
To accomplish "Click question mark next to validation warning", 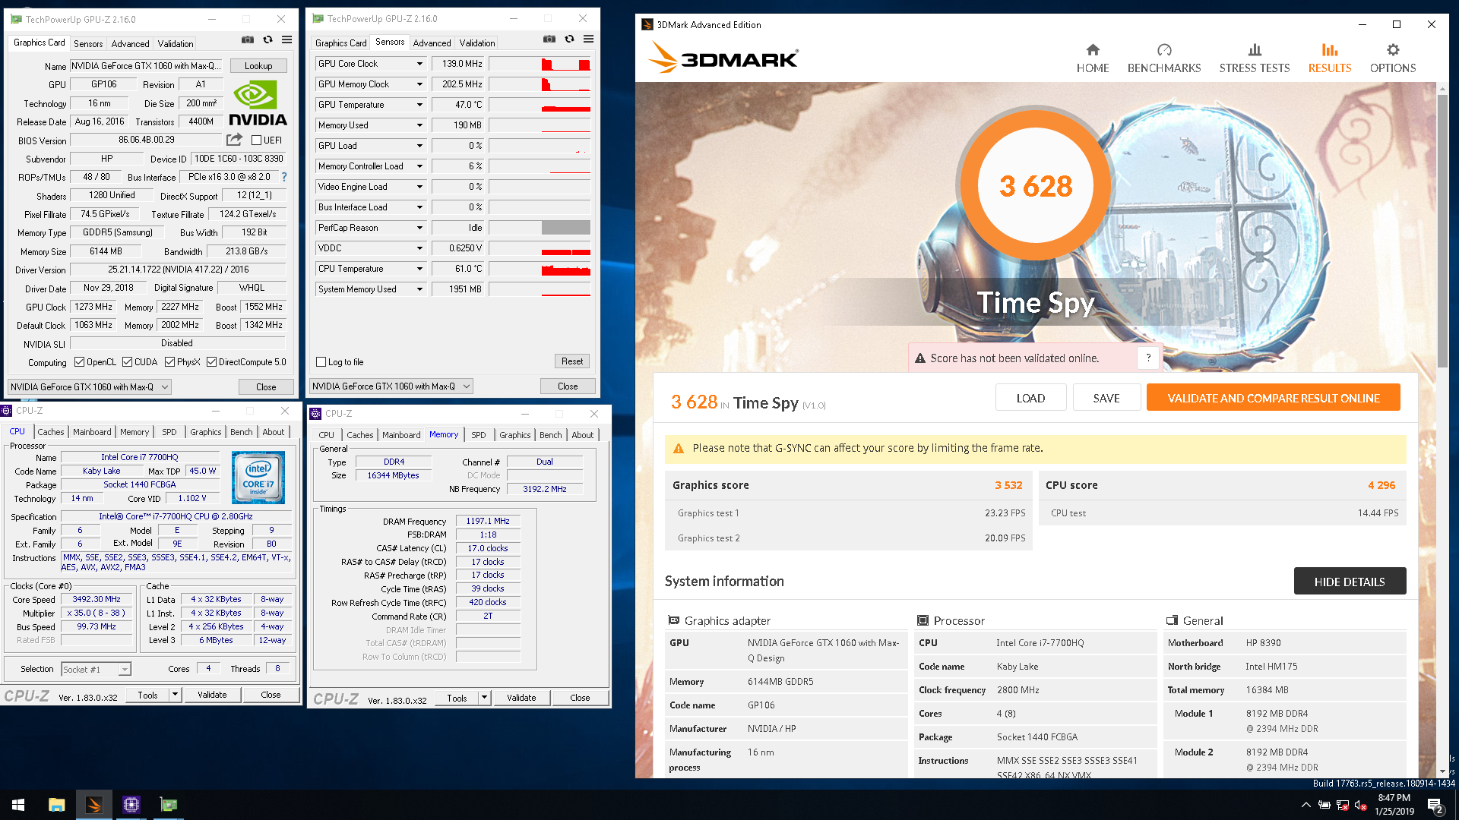I will [x=1148, y=358].
